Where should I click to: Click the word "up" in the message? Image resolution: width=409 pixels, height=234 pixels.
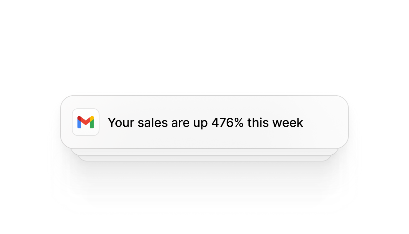(200, 123)
